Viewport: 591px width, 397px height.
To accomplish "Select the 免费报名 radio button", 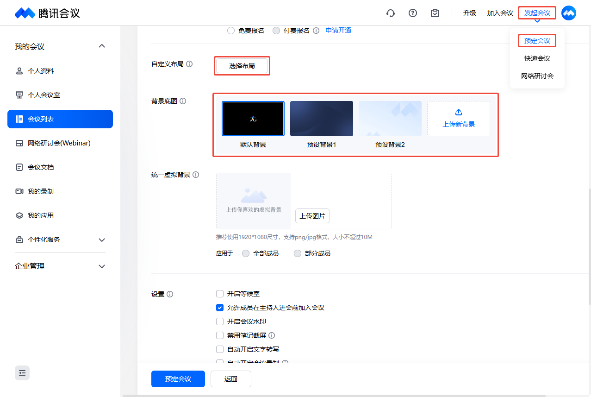I will 231,31.
